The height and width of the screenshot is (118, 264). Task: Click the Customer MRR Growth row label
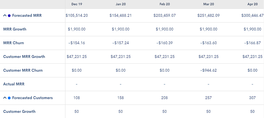point(24,57)
